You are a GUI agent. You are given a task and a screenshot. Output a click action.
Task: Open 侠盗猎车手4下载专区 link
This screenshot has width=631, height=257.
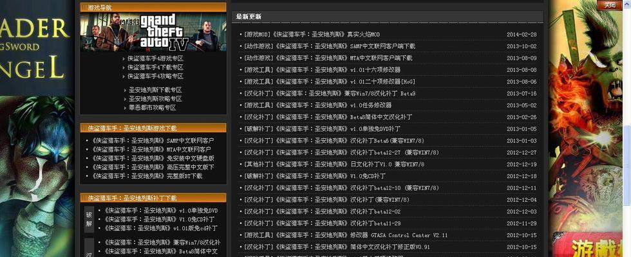(x=155, y=67)
